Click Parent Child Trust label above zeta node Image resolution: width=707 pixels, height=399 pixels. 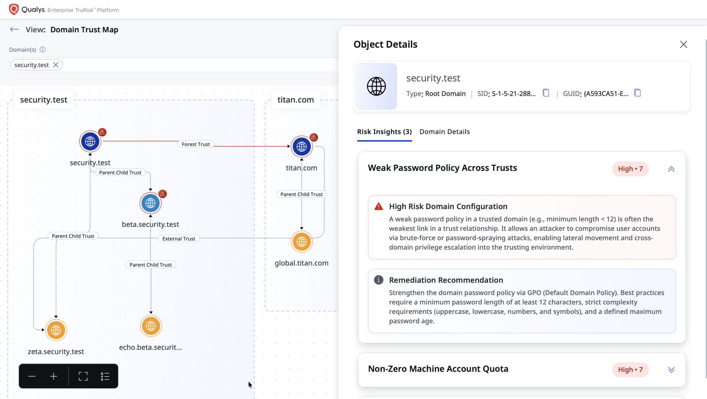tap(73, 236)
